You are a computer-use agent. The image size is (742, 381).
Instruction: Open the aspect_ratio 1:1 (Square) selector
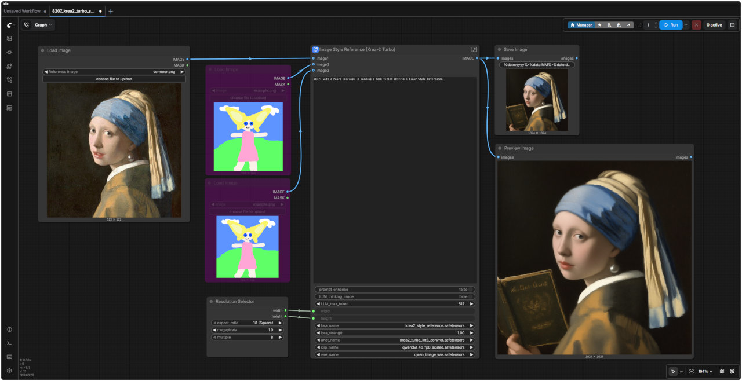click(x=248, y=323)
